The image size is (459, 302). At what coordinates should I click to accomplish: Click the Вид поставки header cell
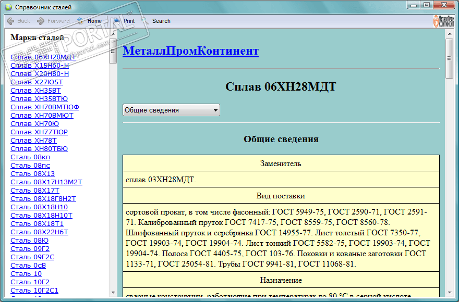[x=281, y=195]
